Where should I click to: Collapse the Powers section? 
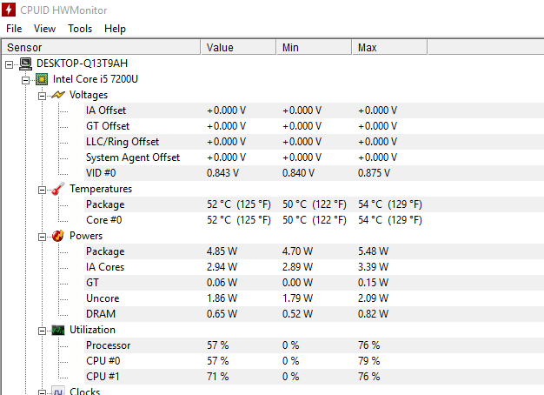42,237
